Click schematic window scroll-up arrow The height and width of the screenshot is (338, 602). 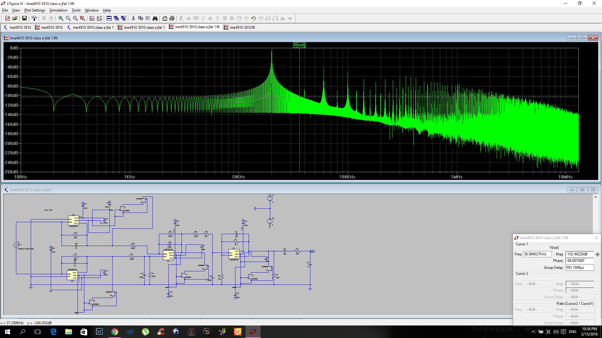(x=595, y=197)
